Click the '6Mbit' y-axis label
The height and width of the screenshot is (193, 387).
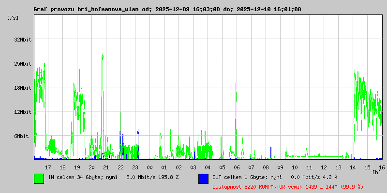point(21,136)
